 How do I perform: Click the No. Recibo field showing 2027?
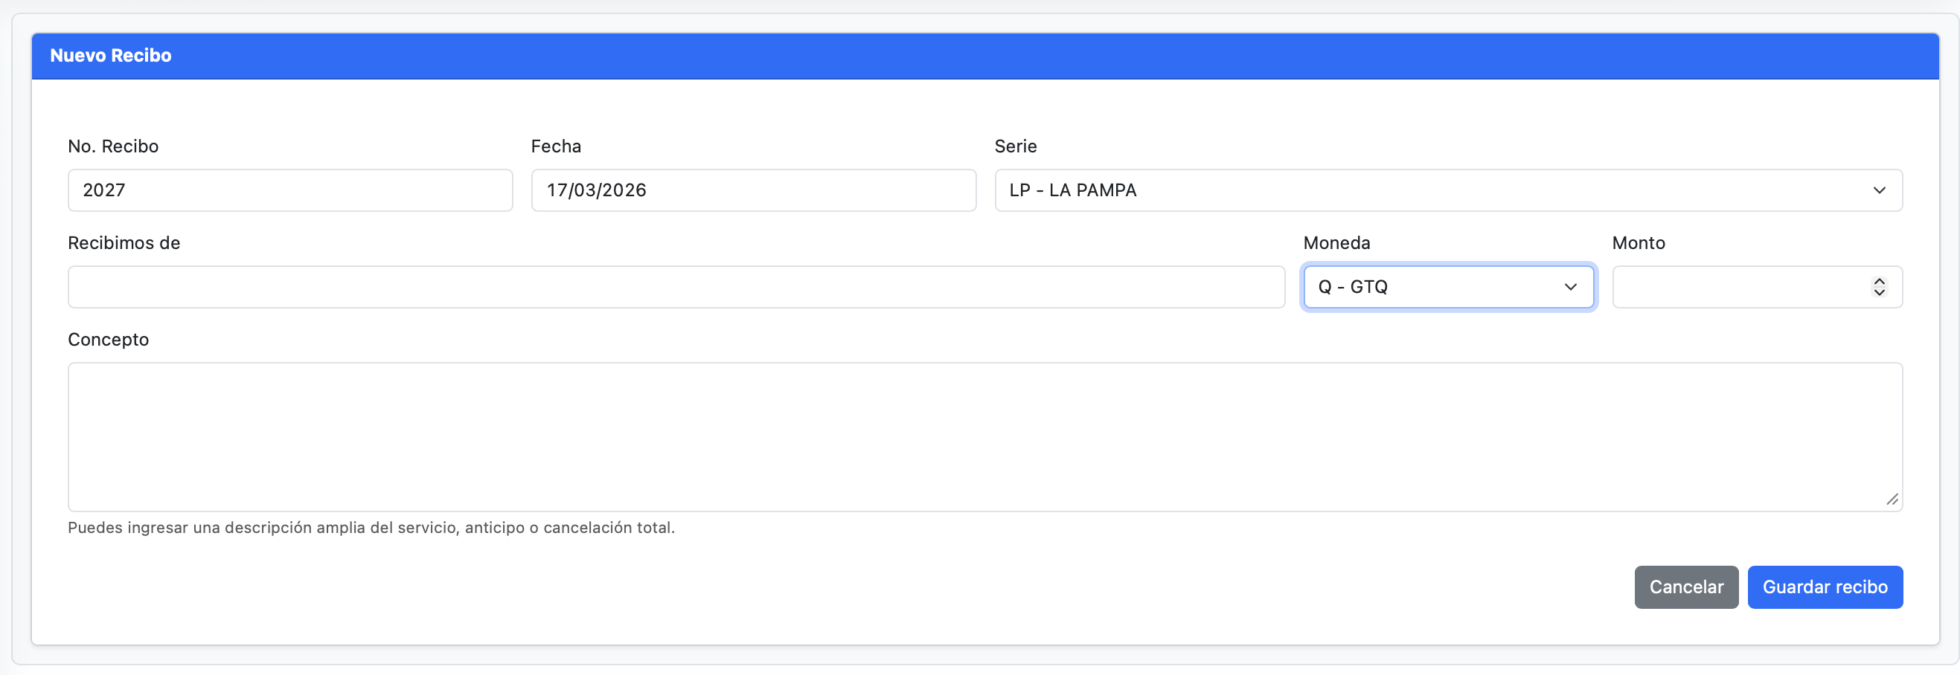(289, 190)
